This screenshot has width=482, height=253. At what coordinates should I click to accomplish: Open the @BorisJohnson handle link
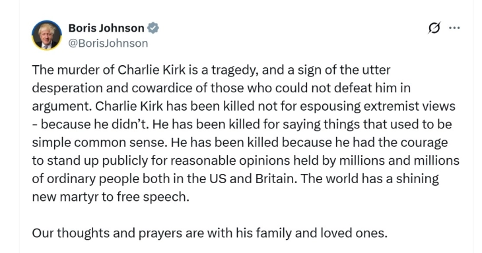[108, 43]
